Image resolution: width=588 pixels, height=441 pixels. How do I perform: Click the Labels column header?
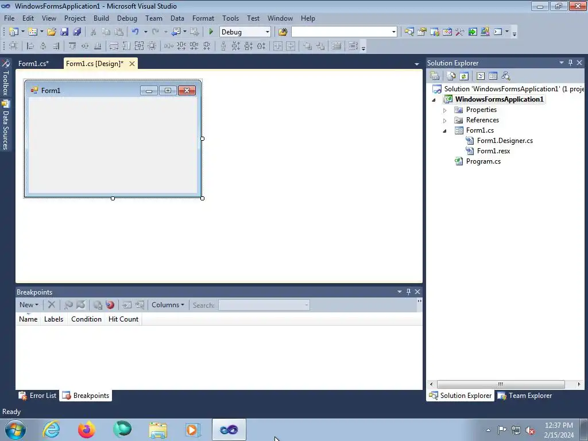coord(53,319)
